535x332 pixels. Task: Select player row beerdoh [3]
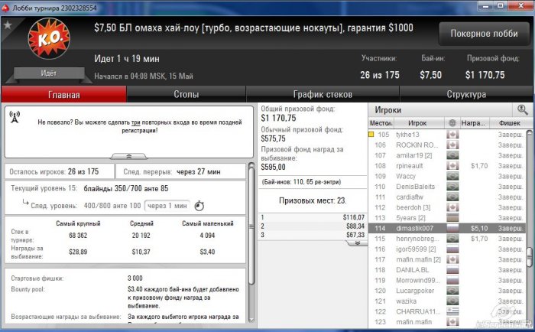click(446, 207)
